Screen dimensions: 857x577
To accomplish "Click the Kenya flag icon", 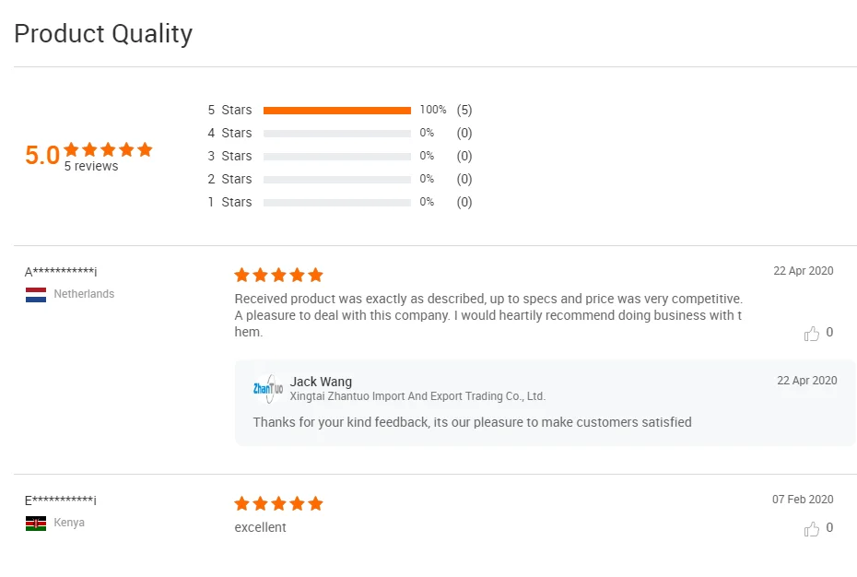I will point(36,524).
